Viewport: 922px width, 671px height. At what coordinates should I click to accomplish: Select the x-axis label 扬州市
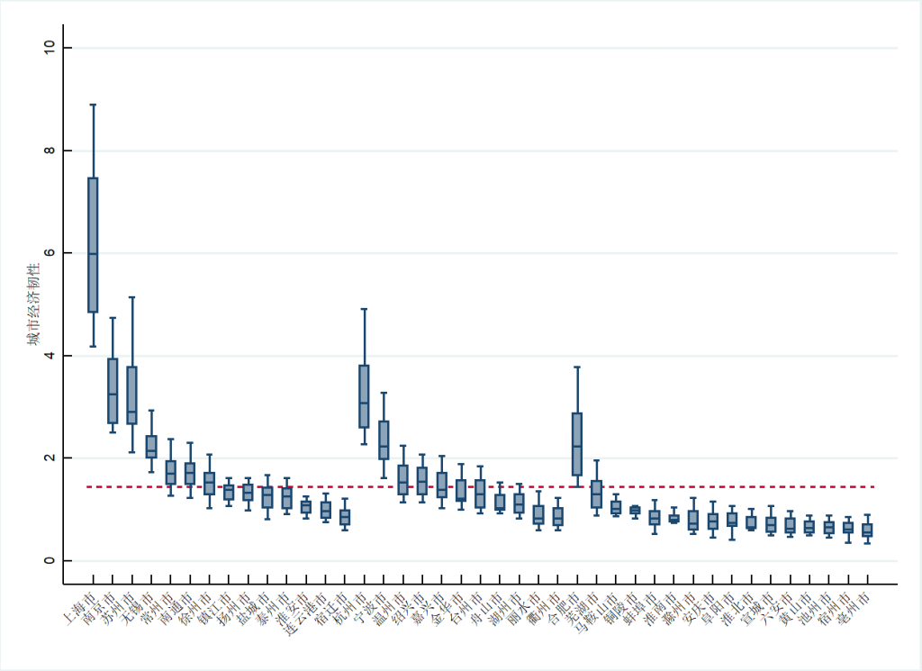coord(235,609)
